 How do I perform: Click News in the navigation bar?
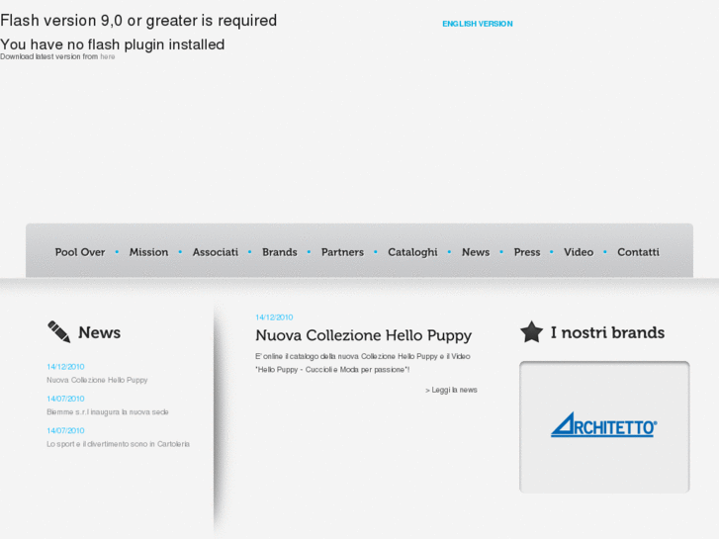(x=476, y=252)
